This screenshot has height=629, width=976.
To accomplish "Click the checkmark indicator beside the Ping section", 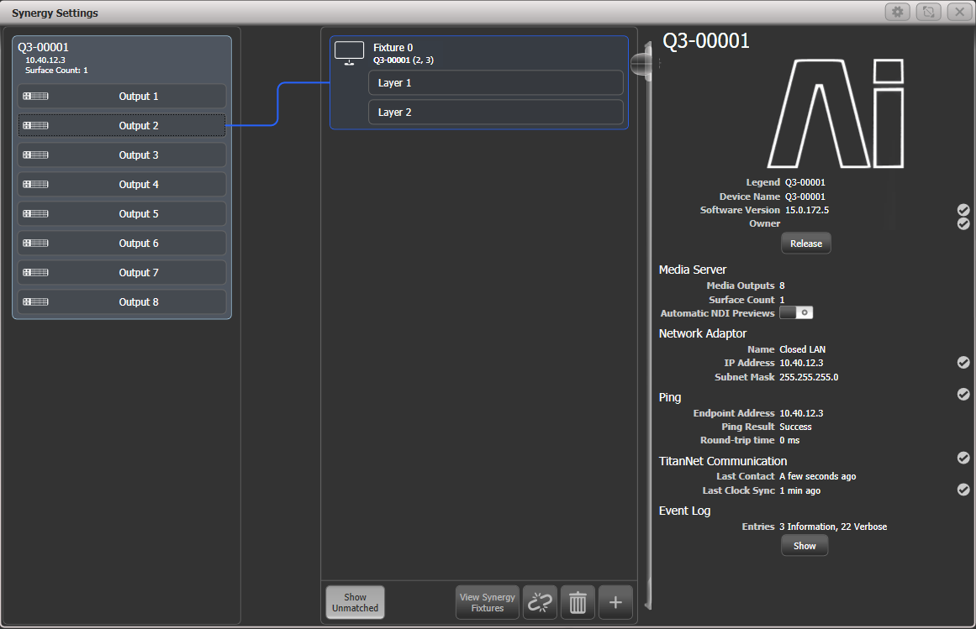I will (x=963, y=394).
